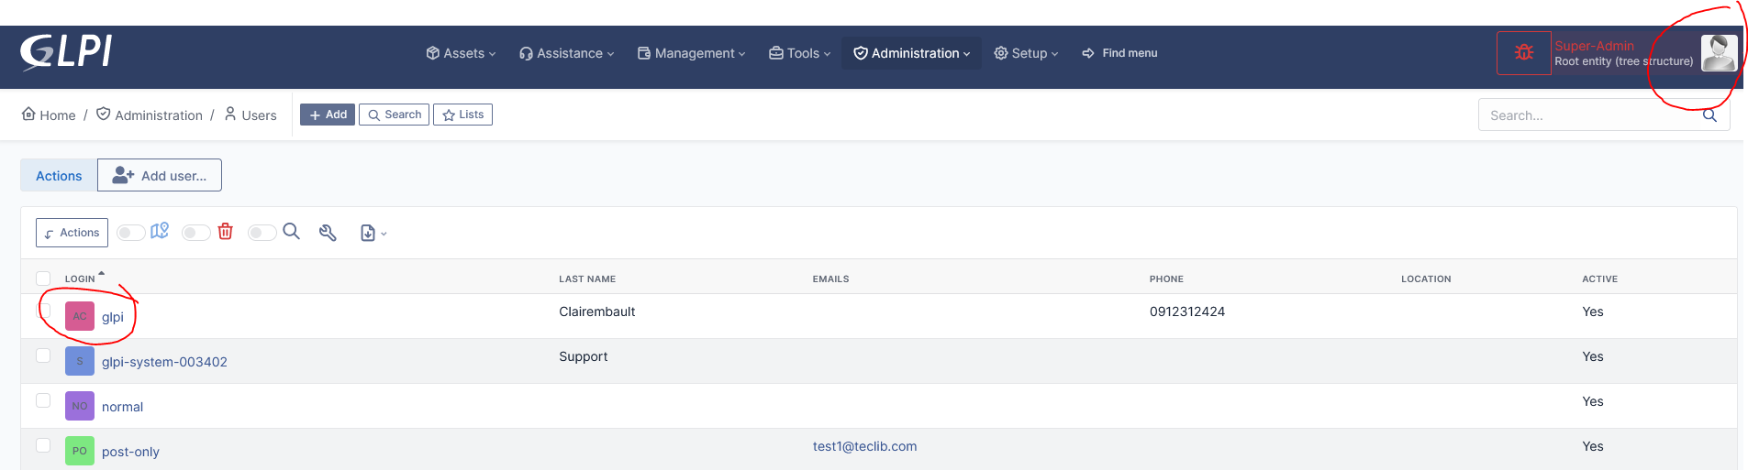1748x470 pixels.
Task: Click Home breadcrumb link
Action: tap(57, 115)
